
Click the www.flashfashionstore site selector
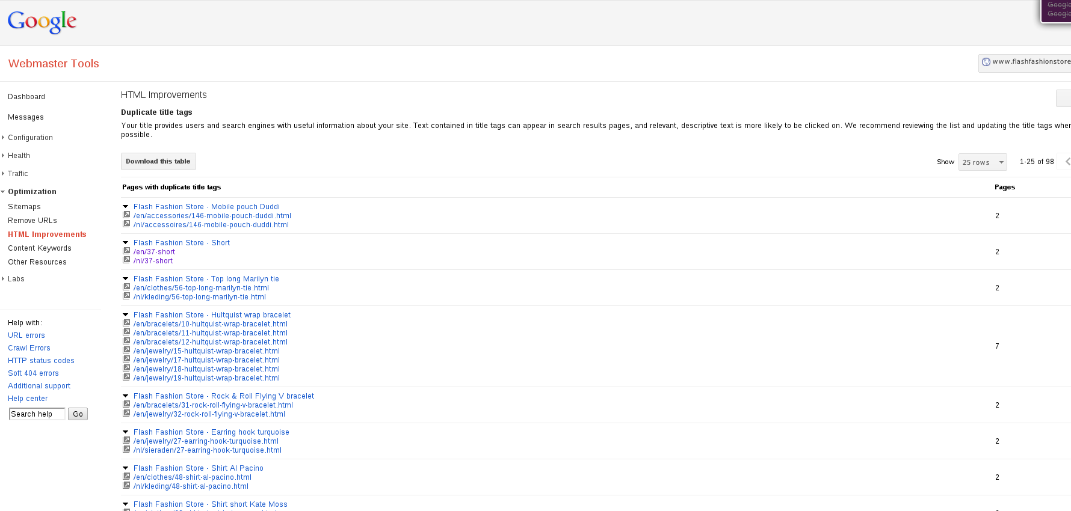click(x=1025, y=63)
